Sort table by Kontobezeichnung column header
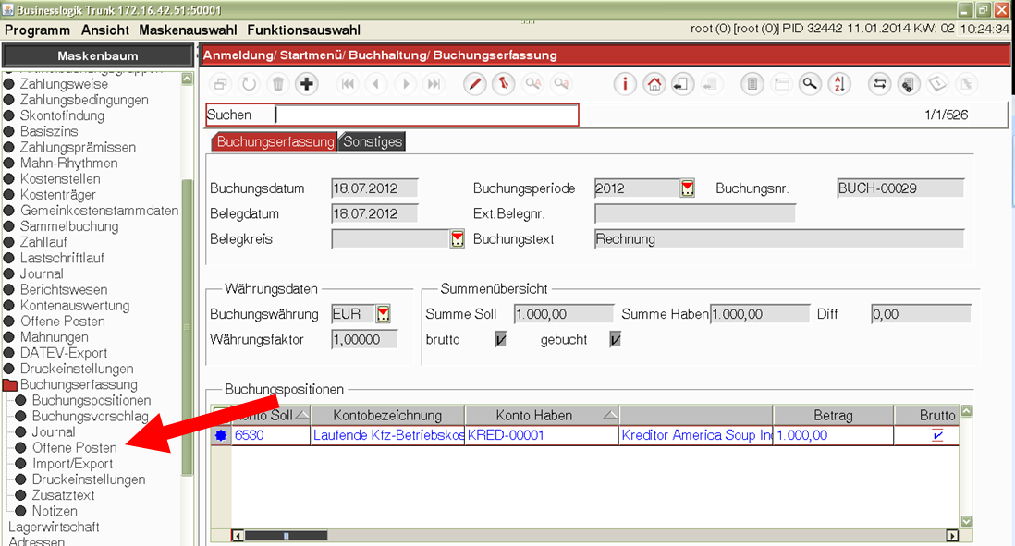 click(387, 415)
